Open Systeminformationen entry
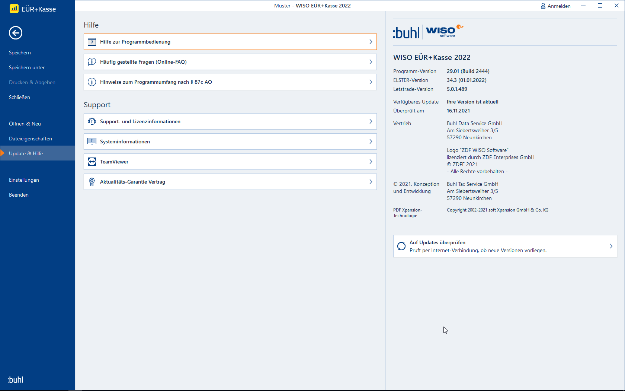625x391 pixels. [230, 142]
